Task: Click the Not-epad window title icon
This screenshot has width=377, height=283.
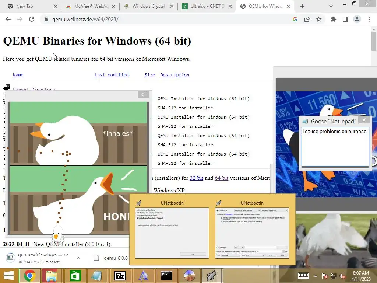Action: point(305,121)
